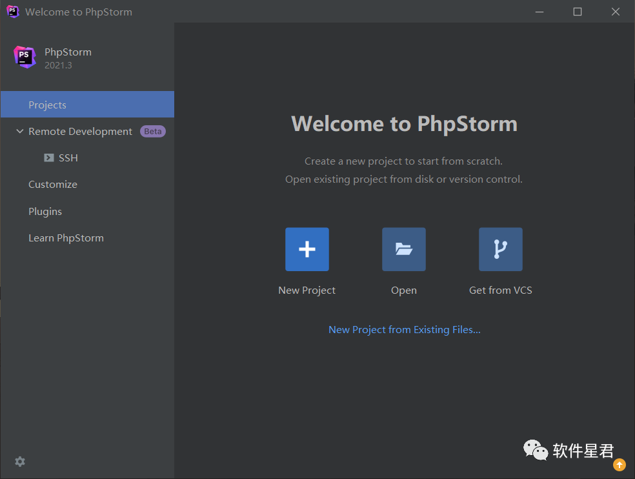This screenshot has width=635, height=479.
Task: Click the PhpStorm logo in the sidebar
Action: (25, 57)
